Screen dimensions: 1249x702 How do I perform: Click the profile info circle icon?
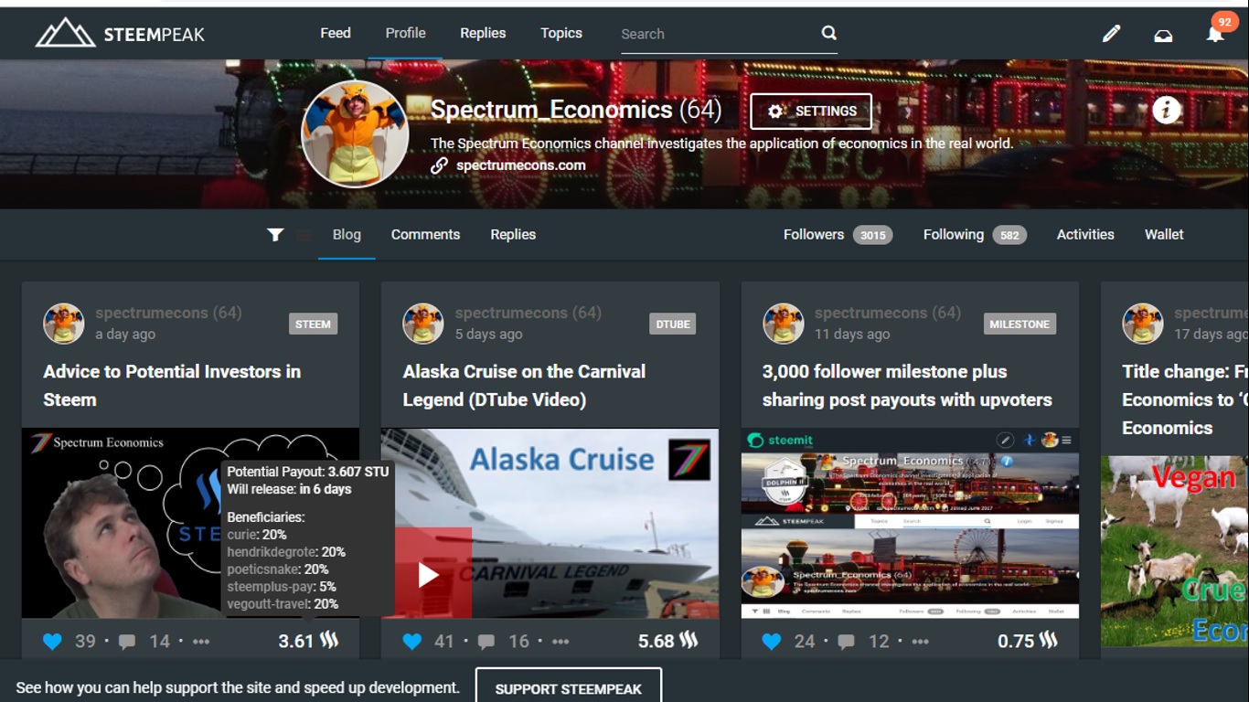[x=1166, y=111]
